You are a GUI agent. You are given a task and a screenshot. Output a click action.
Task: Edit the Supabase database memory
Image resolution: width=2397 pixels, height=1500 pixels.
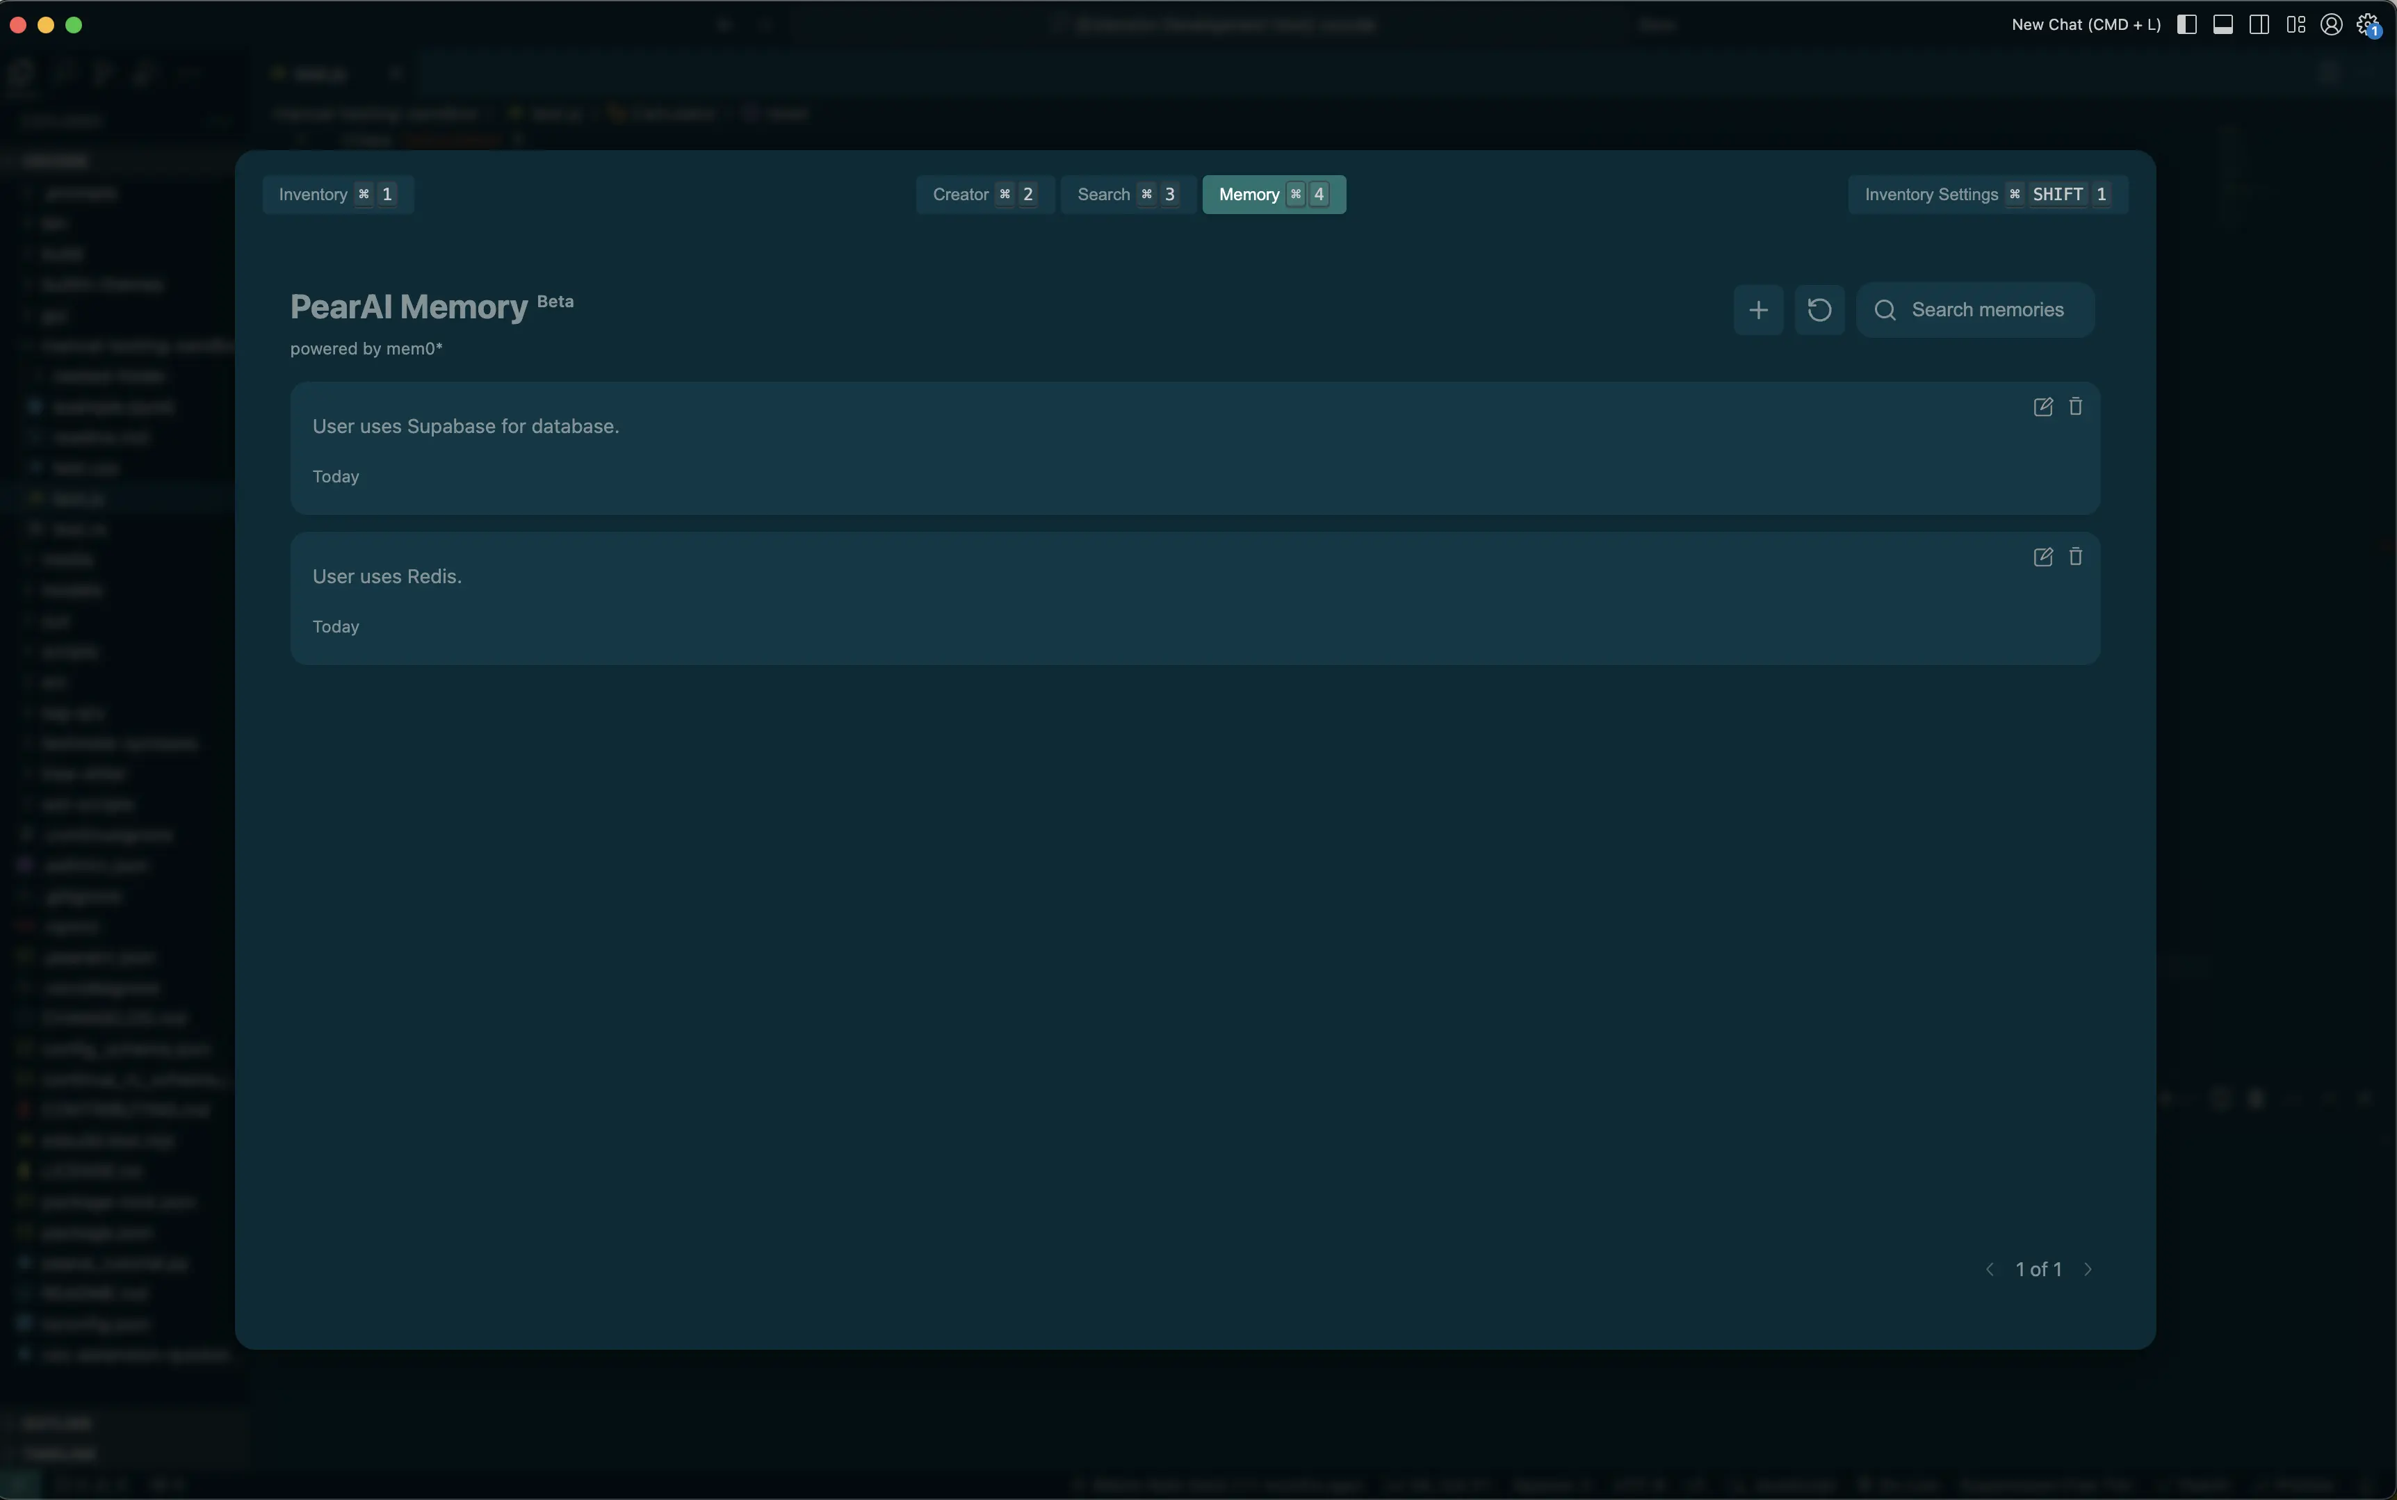point(2043,407)
